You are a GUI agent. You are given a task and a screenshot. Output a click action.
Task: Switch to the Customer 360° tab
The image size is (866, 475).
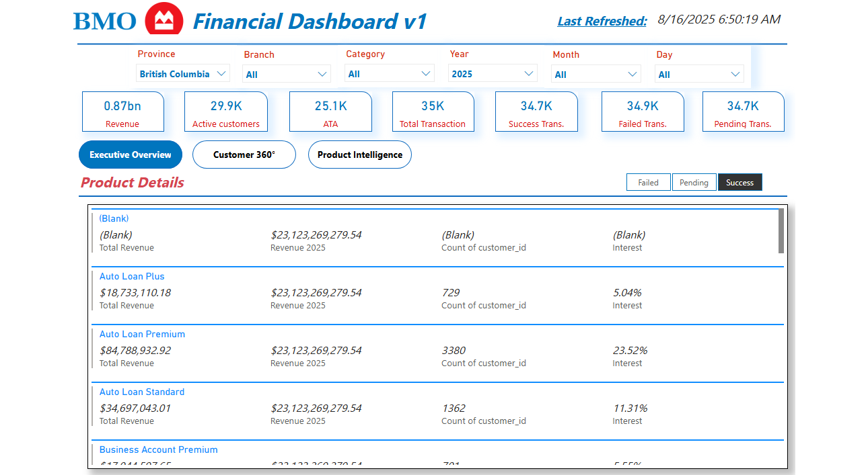coord(244,155)
